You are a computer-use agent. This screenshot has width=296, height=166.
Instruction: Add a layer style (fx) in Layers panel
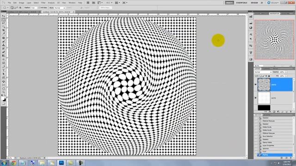[270, 112]
